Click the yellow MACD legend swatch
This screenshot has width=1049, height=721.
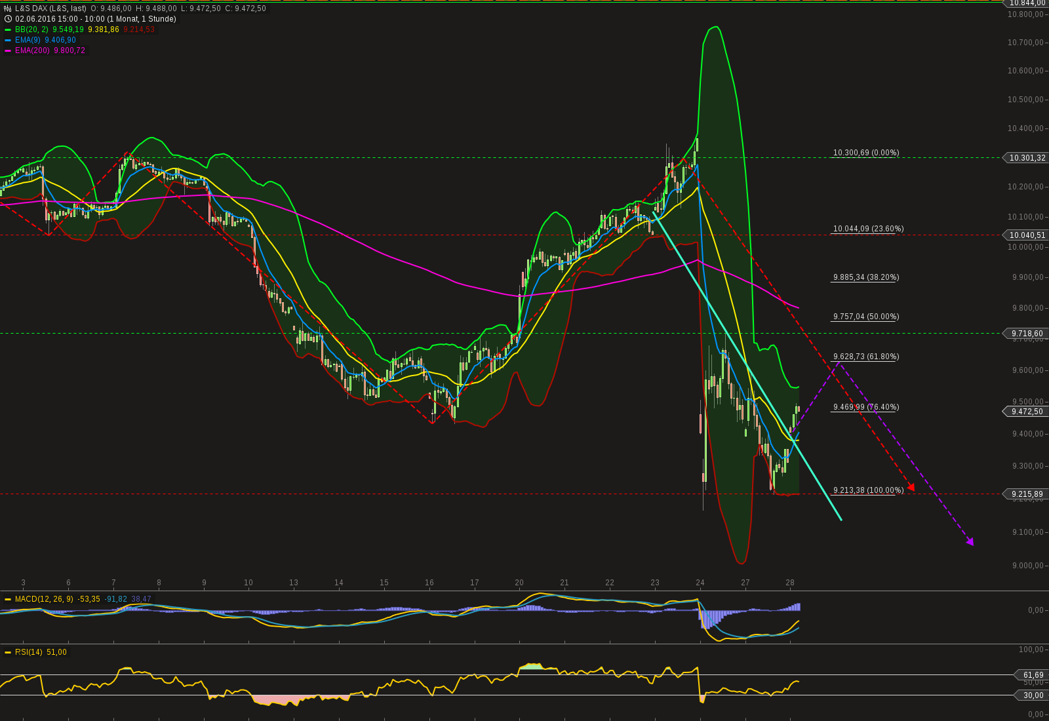coord(8,599)
